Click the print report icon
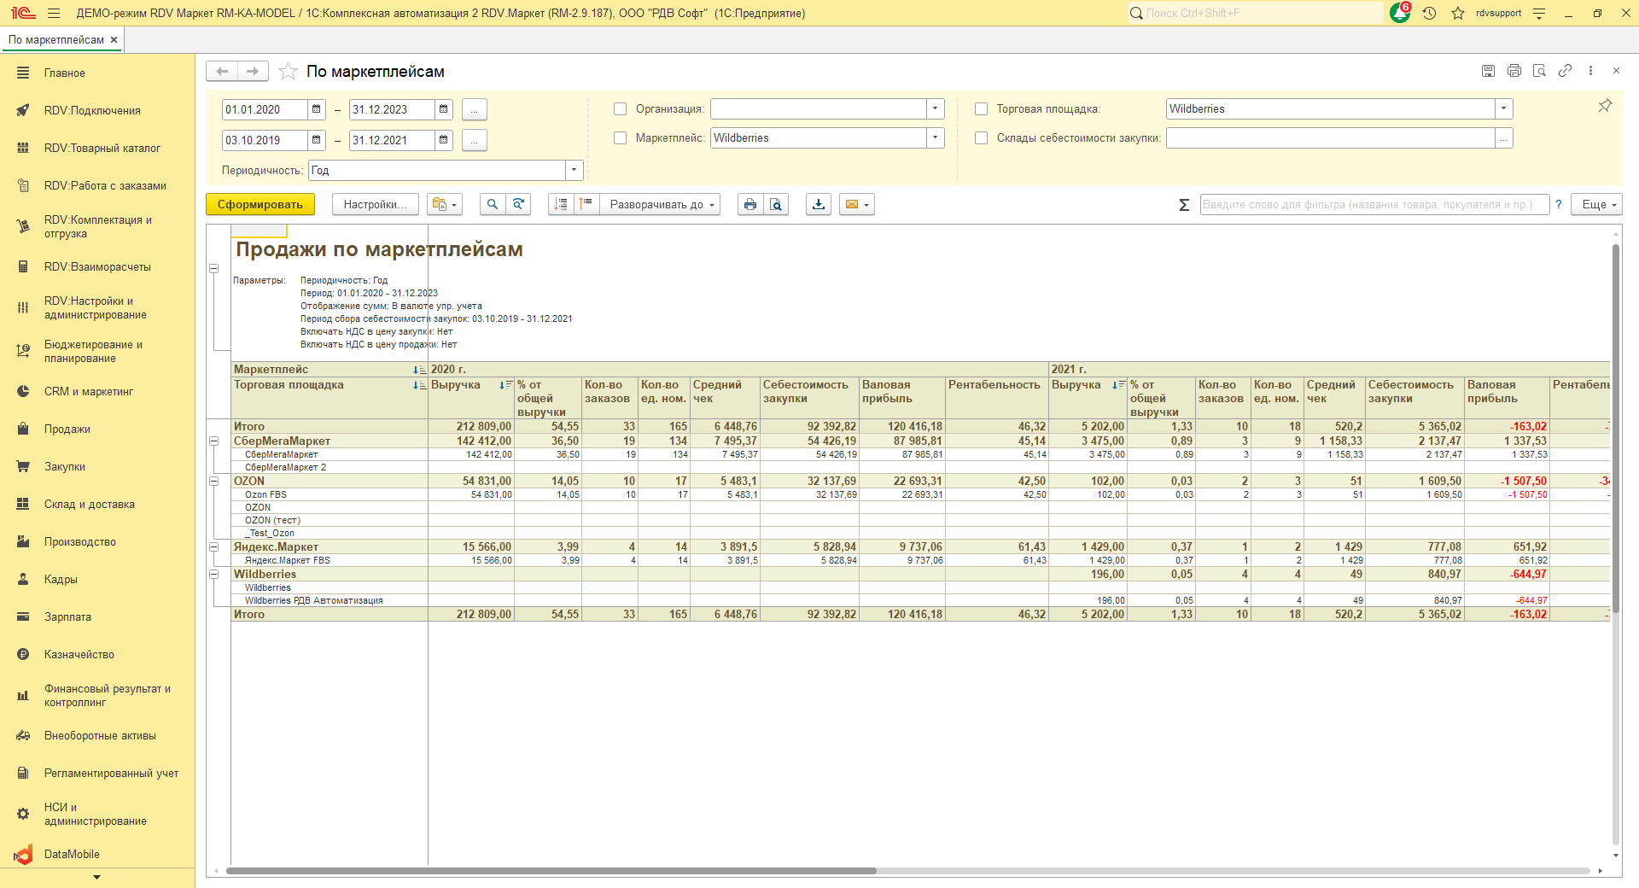 (750, 205)
